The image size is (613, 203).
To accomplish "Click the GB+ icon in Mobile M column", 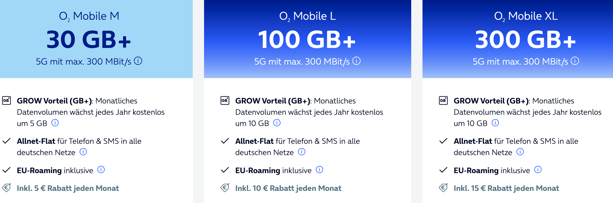I will tap(6, 100).
